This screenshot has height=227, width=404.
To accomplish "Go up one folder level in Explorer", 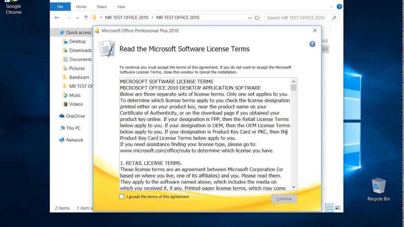I will (x=86, y=18).
